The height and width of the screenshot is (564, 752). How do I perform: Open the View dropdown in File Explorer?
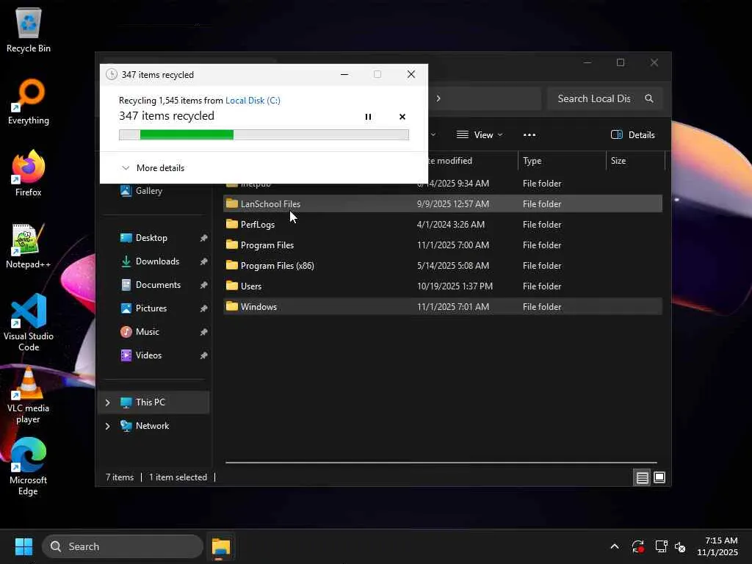click(x=479, y=135)
